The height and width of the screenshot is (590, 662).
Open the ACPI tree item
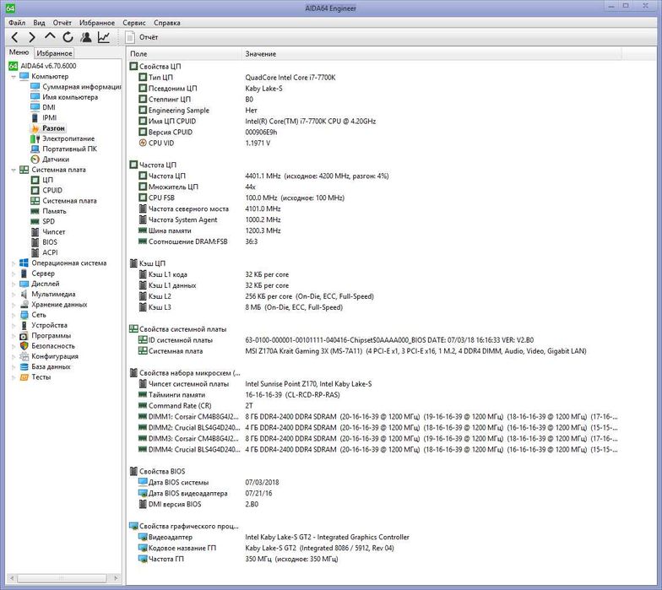(x=45, y=252)
